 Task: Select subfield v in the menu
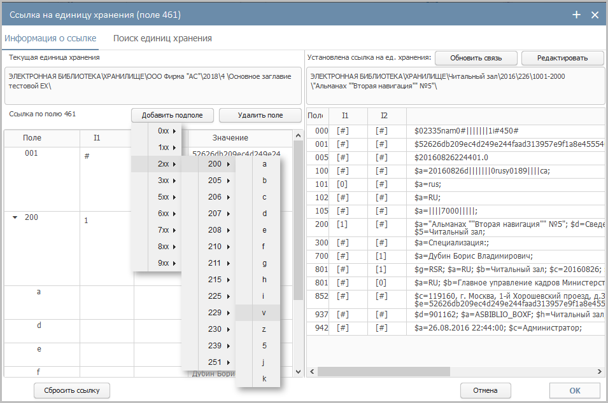click(264, 313)
